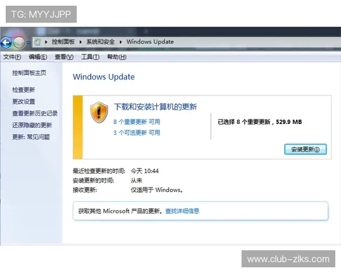Open 8 个重要更新 可用 link

click(x=136, y=122)
